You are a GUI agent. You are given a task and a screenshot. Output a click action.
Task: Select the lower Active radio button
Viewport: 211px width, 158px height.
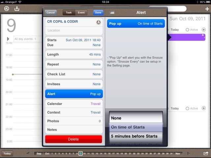pos(188,108)
